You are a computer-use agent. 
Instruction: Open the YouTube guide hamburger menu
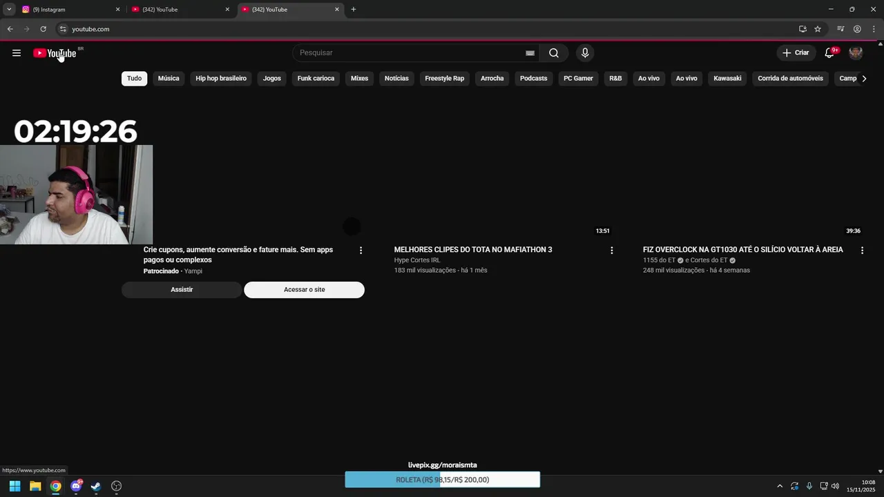tap(17, 53)
